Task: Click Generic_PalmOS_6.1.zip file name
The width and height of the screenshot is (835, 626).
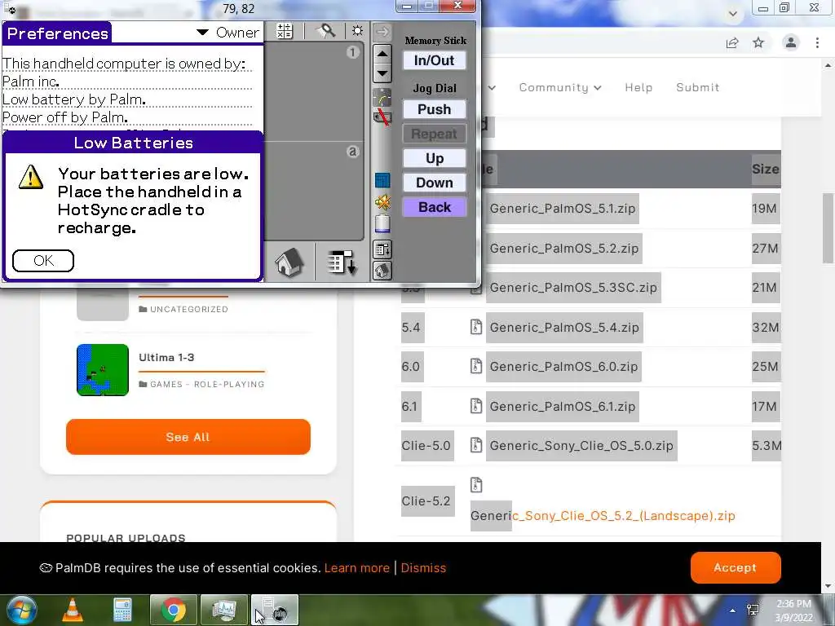Action: [x=563, y=407]
